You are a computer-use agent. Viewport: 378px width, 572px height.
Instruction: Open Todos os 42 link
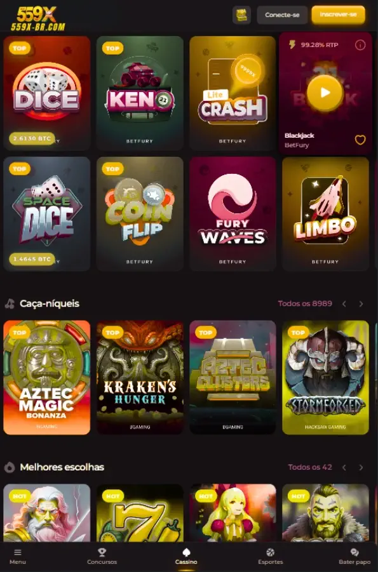tap(310, 467)
